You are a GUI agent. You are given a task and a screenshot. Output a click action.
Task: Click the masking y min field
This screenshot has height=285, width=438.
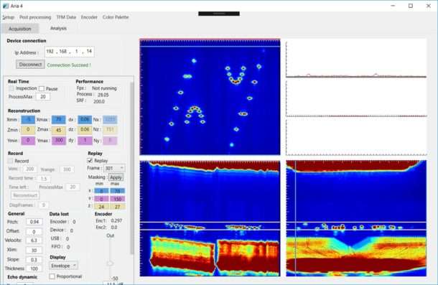point(101,199)
